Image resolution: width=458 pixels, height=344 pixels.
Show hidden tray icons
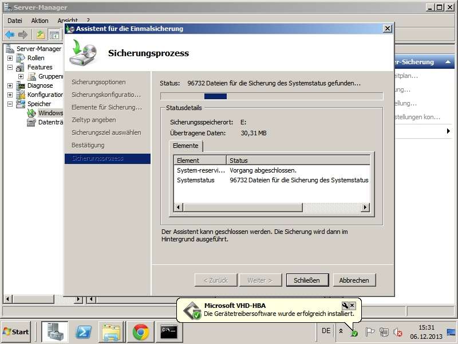point(341,331)
